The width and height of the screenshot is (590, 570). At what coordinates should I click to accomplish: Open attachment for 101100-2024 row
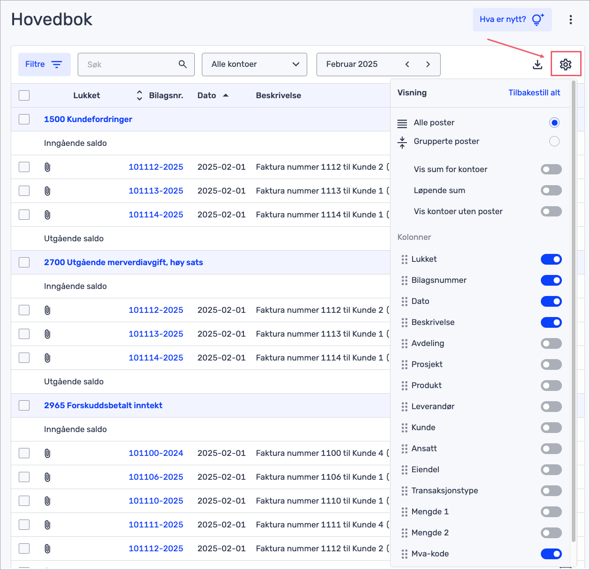pos(47,453)
